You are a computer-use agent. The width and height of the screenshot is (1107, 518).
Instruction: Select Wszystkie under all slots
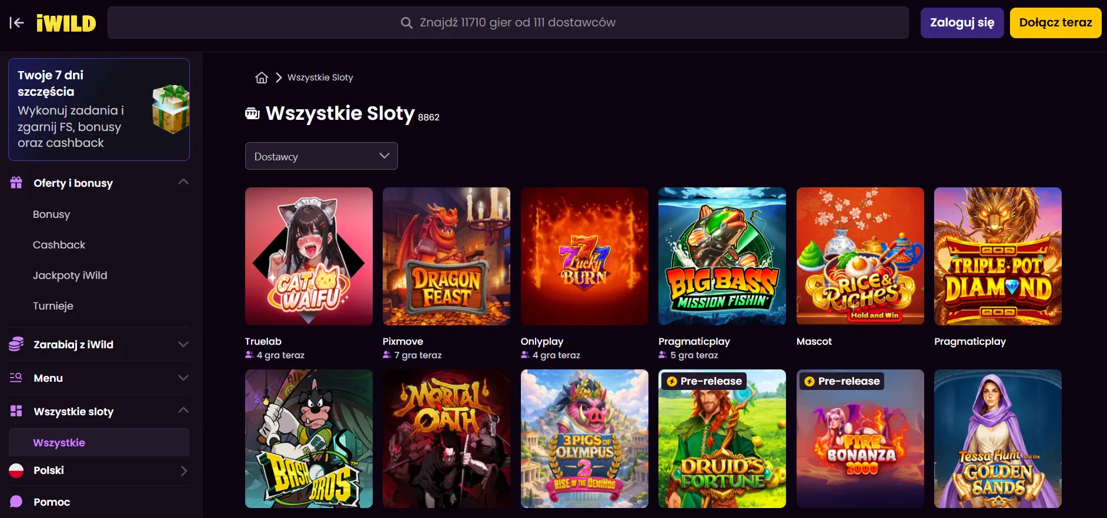pyautogui.click(x=99, y=442)
